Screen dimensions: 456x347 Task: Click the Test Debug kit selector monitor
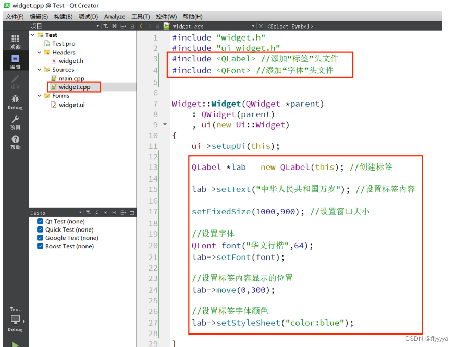(x=16, y=319)
